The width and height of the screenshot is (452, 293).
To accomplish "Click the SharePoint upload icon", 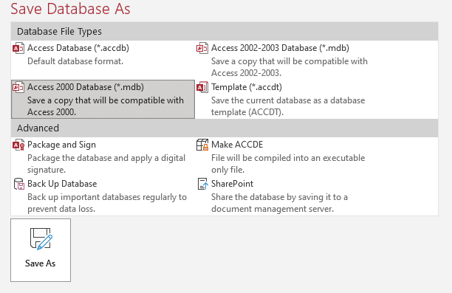I will pyautogui.click(x=202, y=184).
